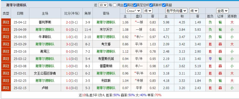
Task: Click 考文垂 away team link
Action: click(x=106, y=44)
